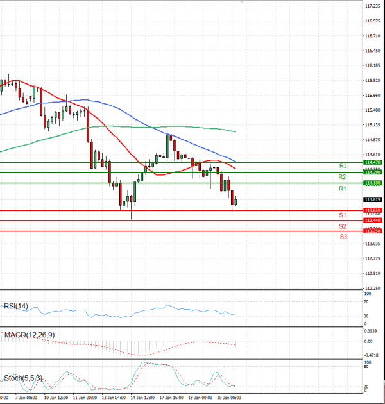Click the 7 Jan 08:00 time label

point(26,398)
